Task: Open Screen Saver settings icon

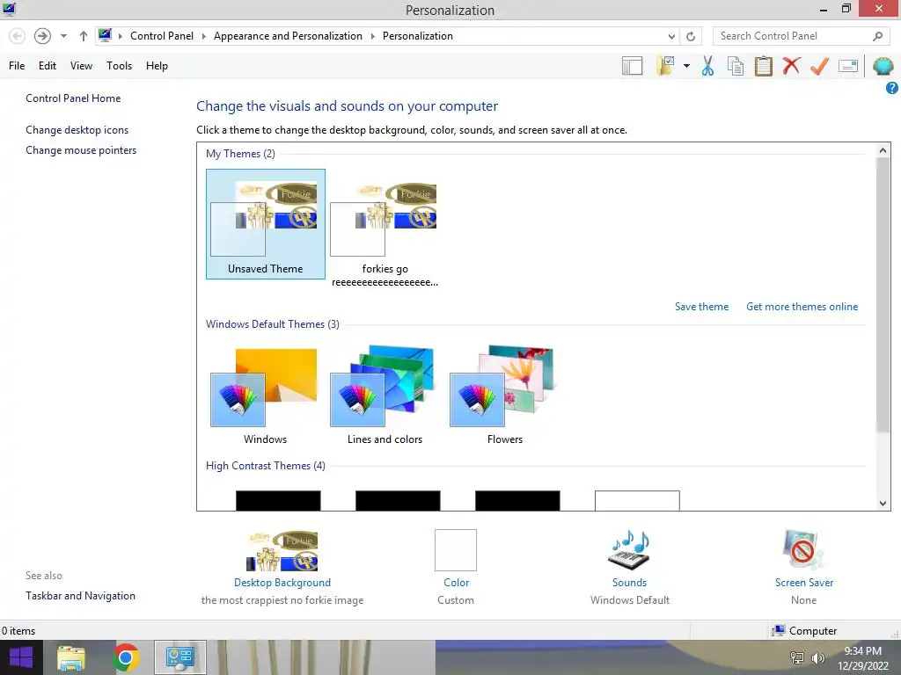Action: click(803, 550)
